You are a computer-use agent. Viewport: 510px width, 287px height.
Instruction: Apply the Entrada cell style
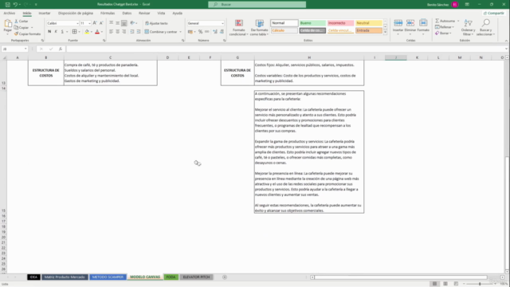tap(369, 30)
